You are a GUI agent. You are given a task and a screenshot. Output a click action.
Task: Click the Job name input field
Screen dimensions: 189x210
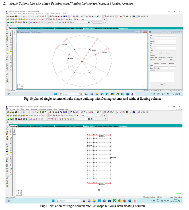(165, 35)
